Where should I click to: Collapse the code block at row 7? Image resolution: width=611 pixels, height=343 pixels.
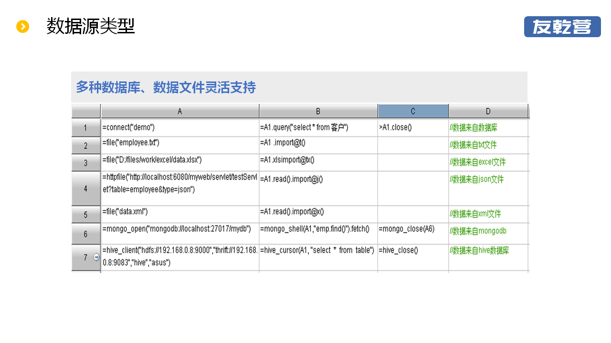point(96,257)
